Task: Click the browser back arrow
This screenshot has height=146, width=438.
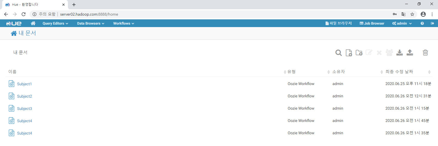Action: [x=6, y=14]
